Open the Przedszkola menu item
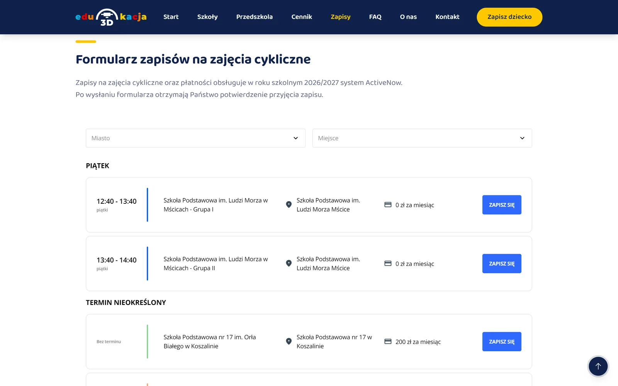618x386 pixels. pyautogui.click(x=255, y=17)
